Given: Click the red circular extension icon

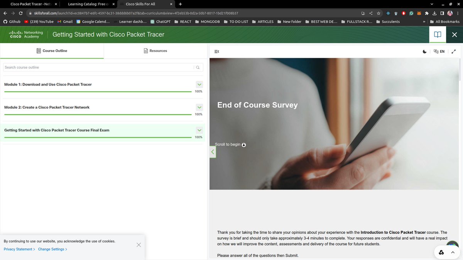Looking at the screenshot, I should coord(404,13).
